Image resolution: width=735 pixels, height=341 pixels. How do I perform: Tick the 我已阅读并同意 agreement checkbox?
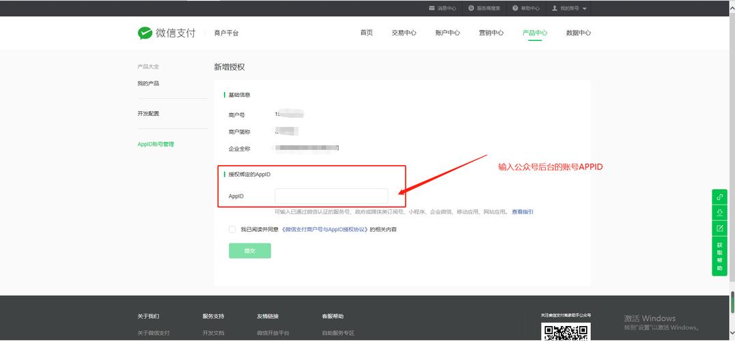click(232, 230)
